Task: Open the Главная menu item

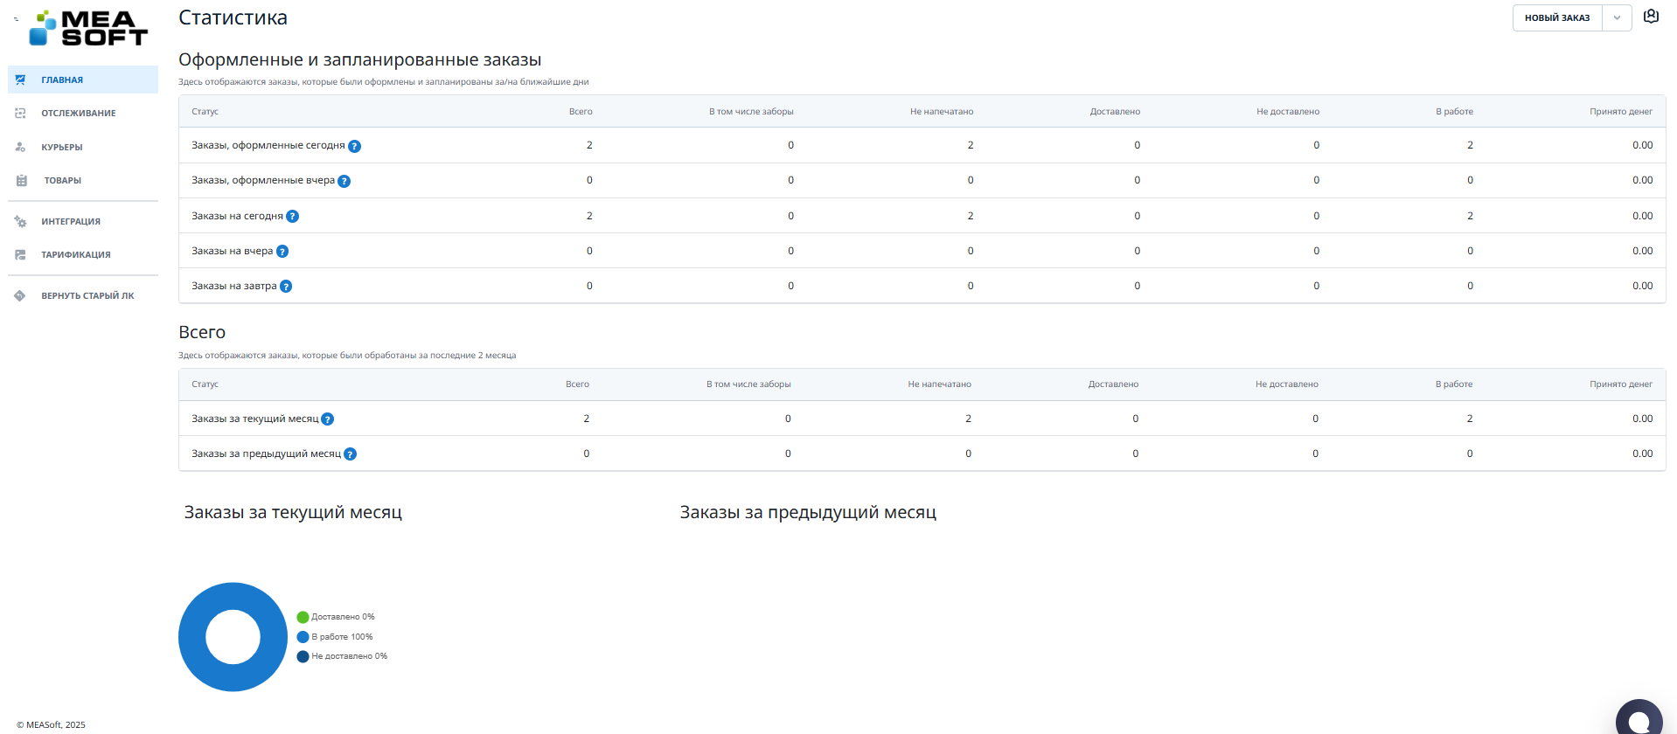Action: click(x=62, y=80)
